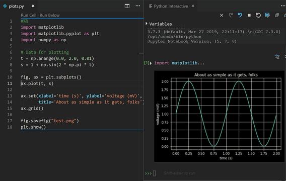Click 't = np.arange(0.0, 2.0, 0.01)' line

coord(57,58)
